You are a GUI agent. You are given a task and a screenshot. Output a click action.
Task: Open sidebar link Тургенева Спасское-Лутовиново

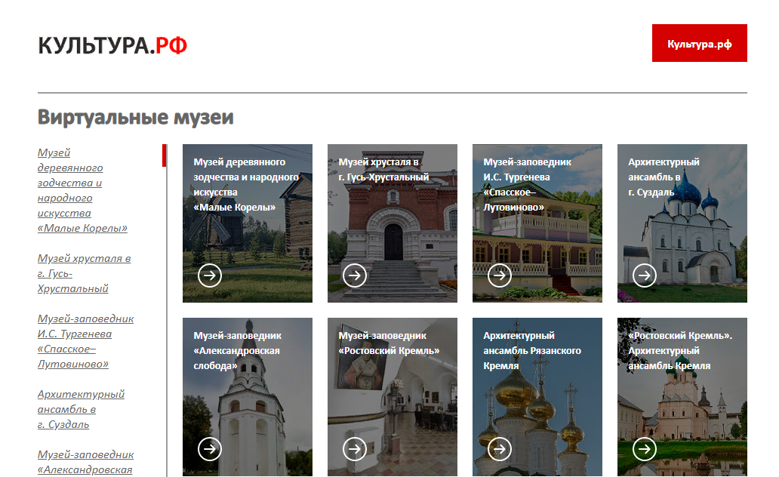(x=85, y=341)
